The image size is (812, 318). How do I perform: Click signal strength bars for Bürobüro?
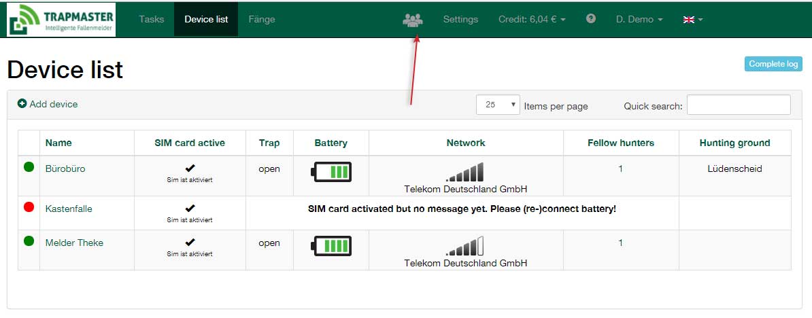465,172
